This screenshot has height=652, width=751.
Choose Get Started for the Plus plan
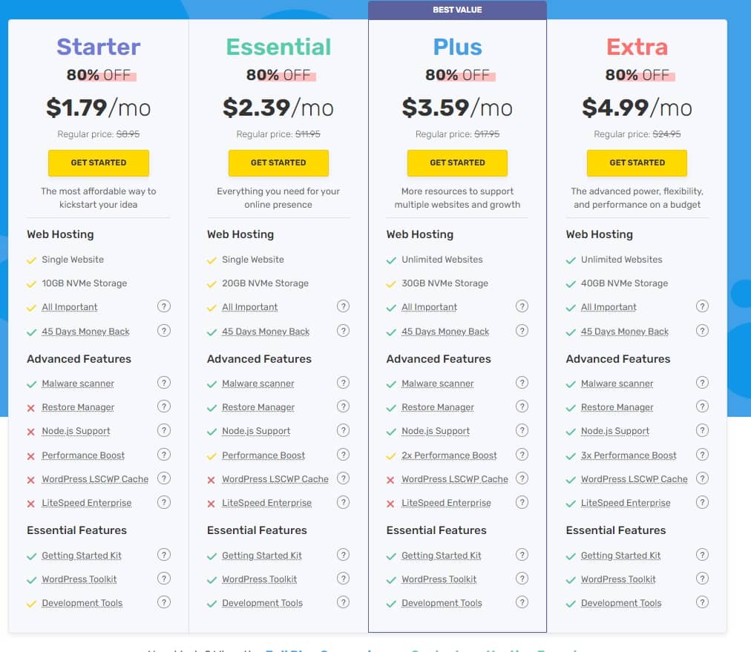[457, 162]
